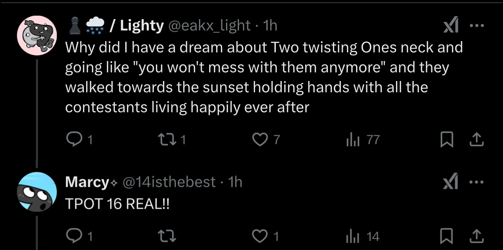Bookmark Lighty's tweet

point(445,140)
